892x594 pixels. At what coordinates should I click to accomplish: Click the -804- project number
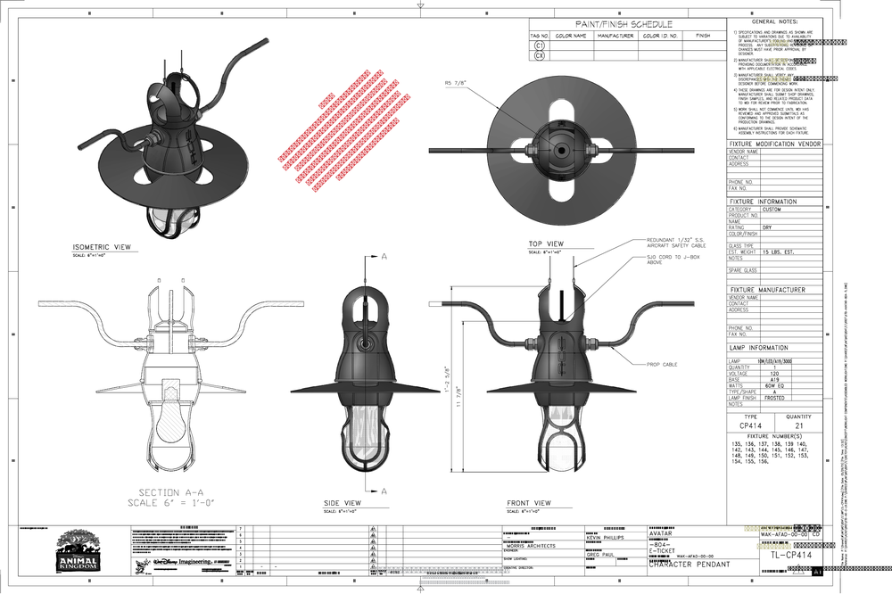coord(660,544)
